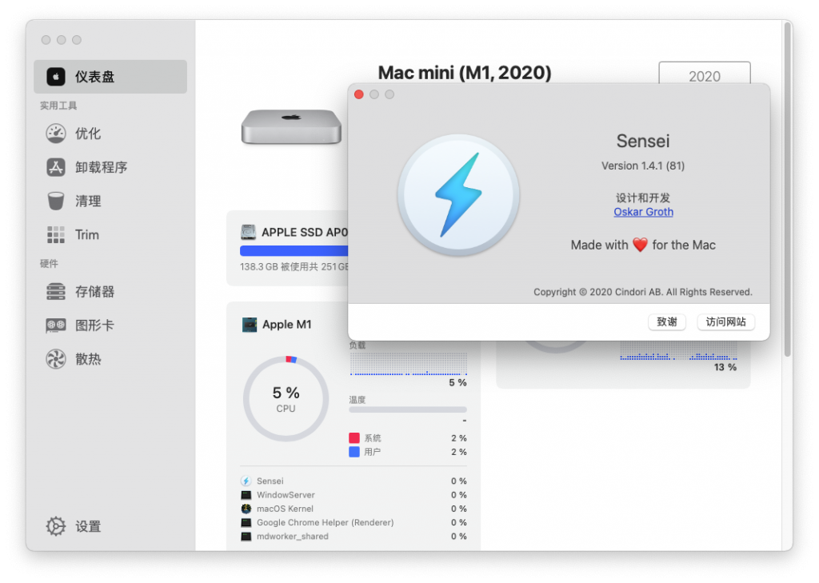Image resolution: width=819 pixels, height=583 pixels.
Task: Click the Mac mini device image
Action: click(x=291, y=126)
